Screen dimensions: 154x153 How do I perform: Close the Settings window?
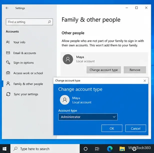pyautogui.click(x=146, y=8)
